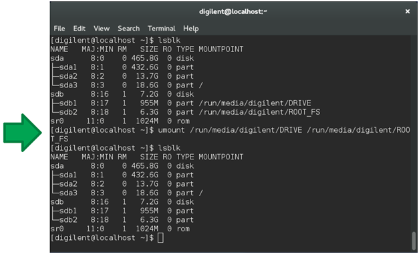Open the Edit menu
419x254 pixels.
(x=79, y=28)
